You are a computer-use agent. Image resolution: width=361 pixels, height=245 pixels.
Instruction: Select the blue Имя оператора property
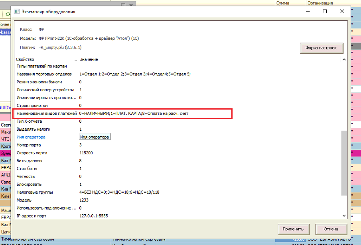pos(31,137)
